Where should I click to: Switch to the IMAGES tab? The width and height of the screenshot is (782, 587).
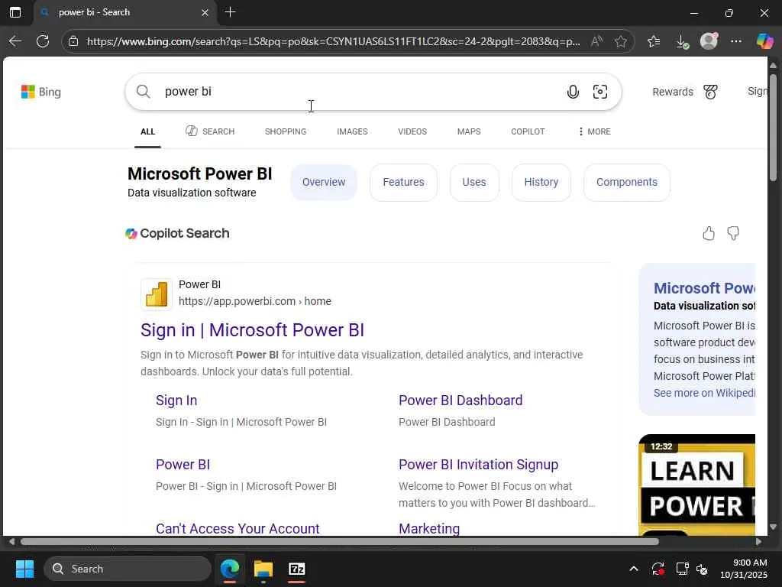352,131
